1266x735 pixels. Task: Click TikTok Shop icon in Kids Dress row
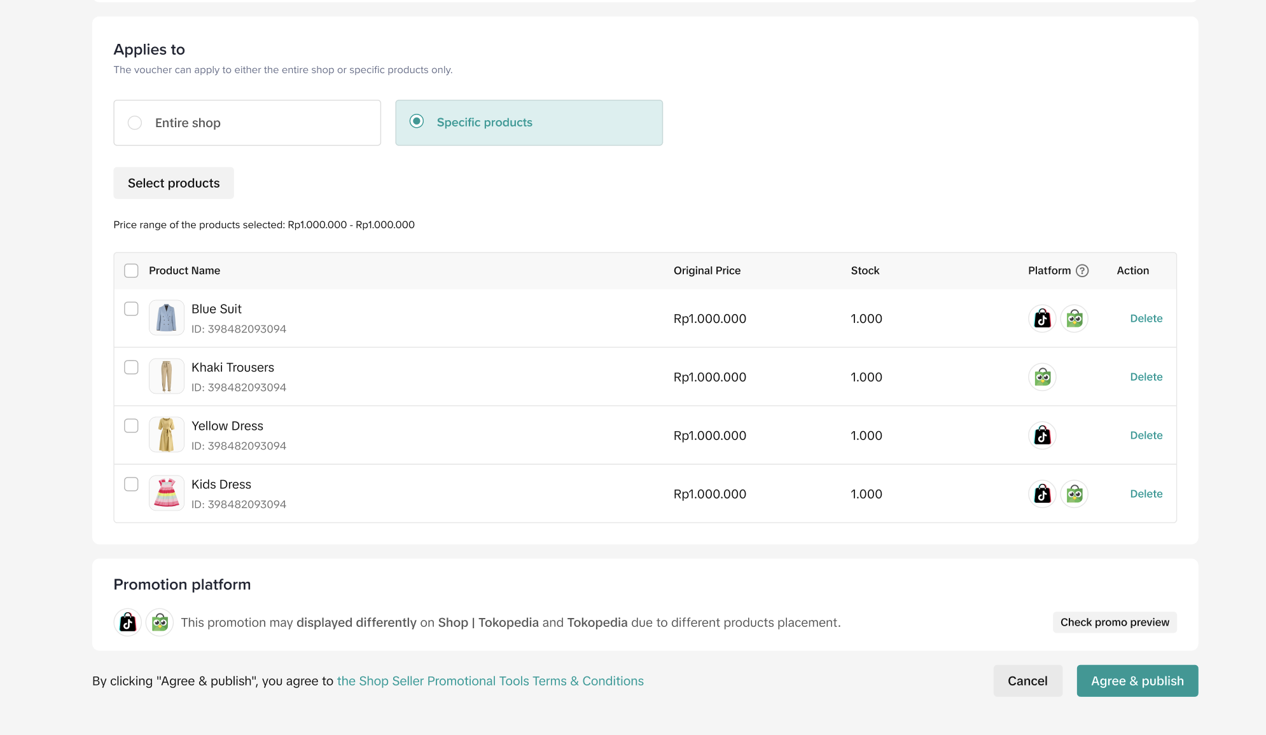point(1042,494)
